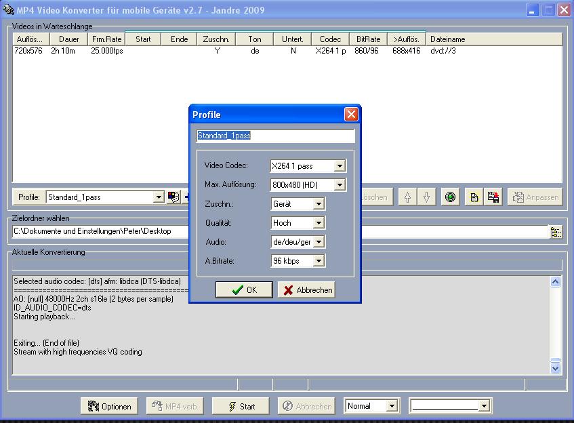Select the file name cell "dvd://3"

click(x=443, y=51)
